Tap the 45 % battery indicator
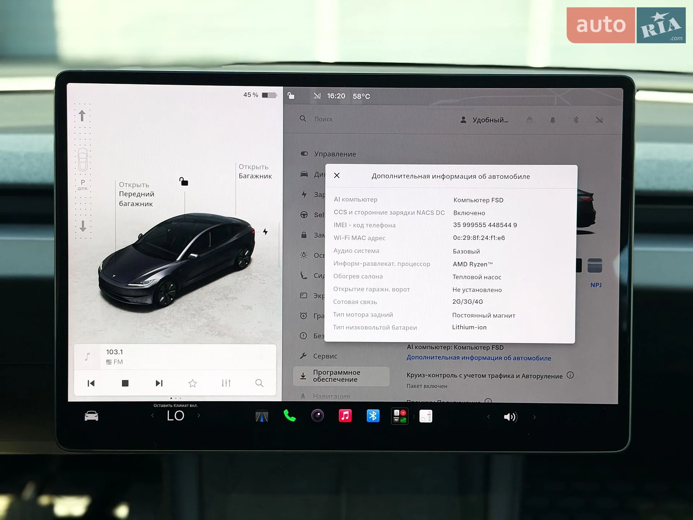The width and height of the screenshot is (693, 520). pos(260,95)
